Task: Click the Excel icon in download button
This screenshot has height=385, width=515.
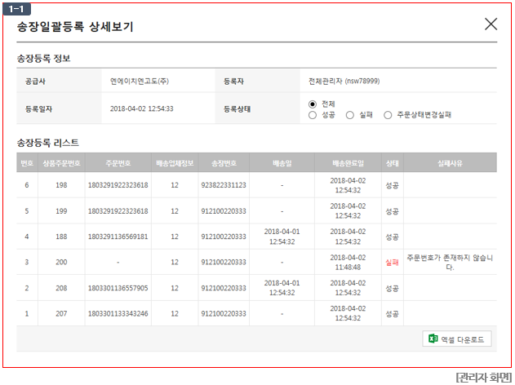Action: (x=433, y=339)
